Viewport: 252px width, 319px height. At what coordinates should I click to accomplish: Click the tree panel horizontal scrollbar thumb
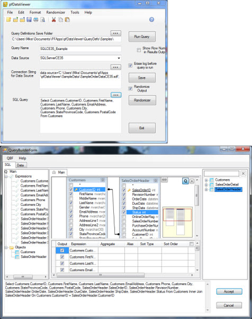23,277
